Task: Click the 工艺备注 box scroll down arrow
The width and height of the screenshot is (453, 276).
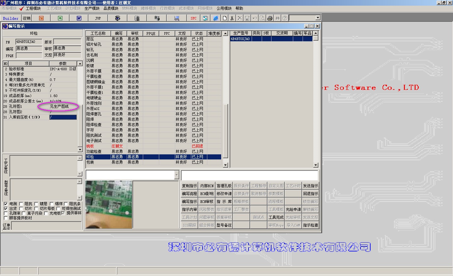Action: click(x=80, y=174)
